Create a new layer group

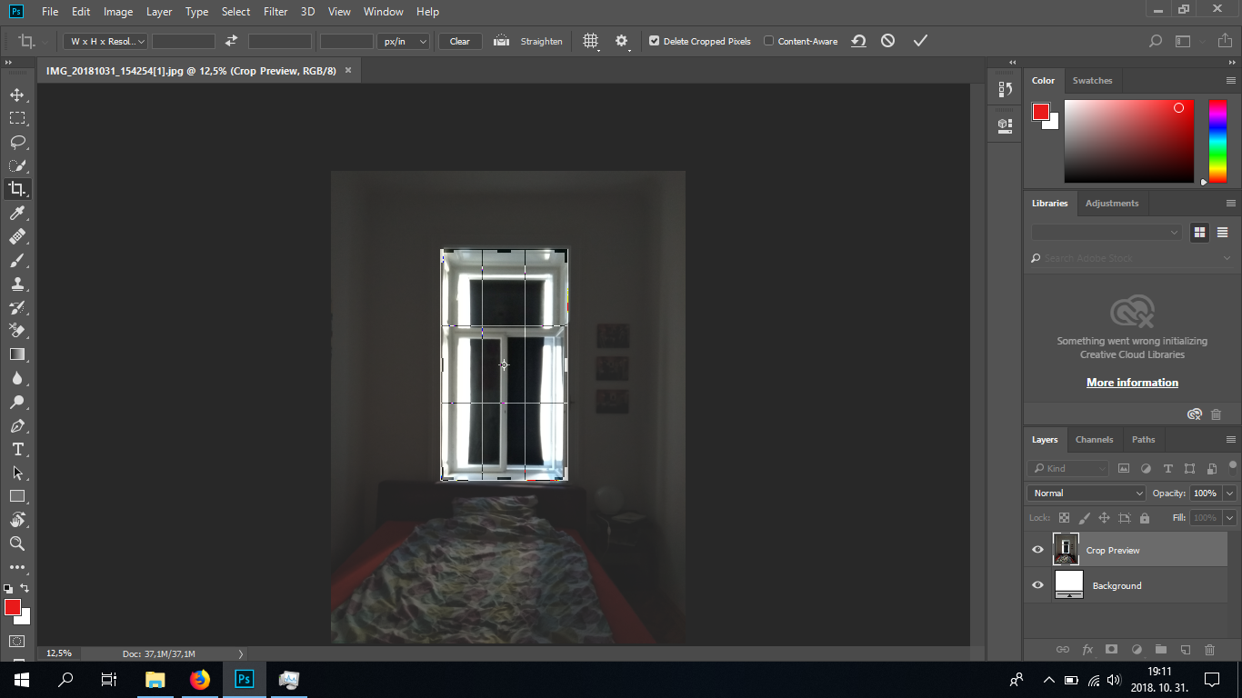[1160, 650]
